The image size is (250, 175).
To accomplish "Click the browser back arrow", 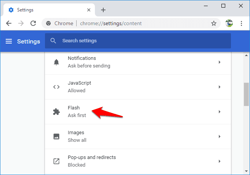I will coord(9,24).
